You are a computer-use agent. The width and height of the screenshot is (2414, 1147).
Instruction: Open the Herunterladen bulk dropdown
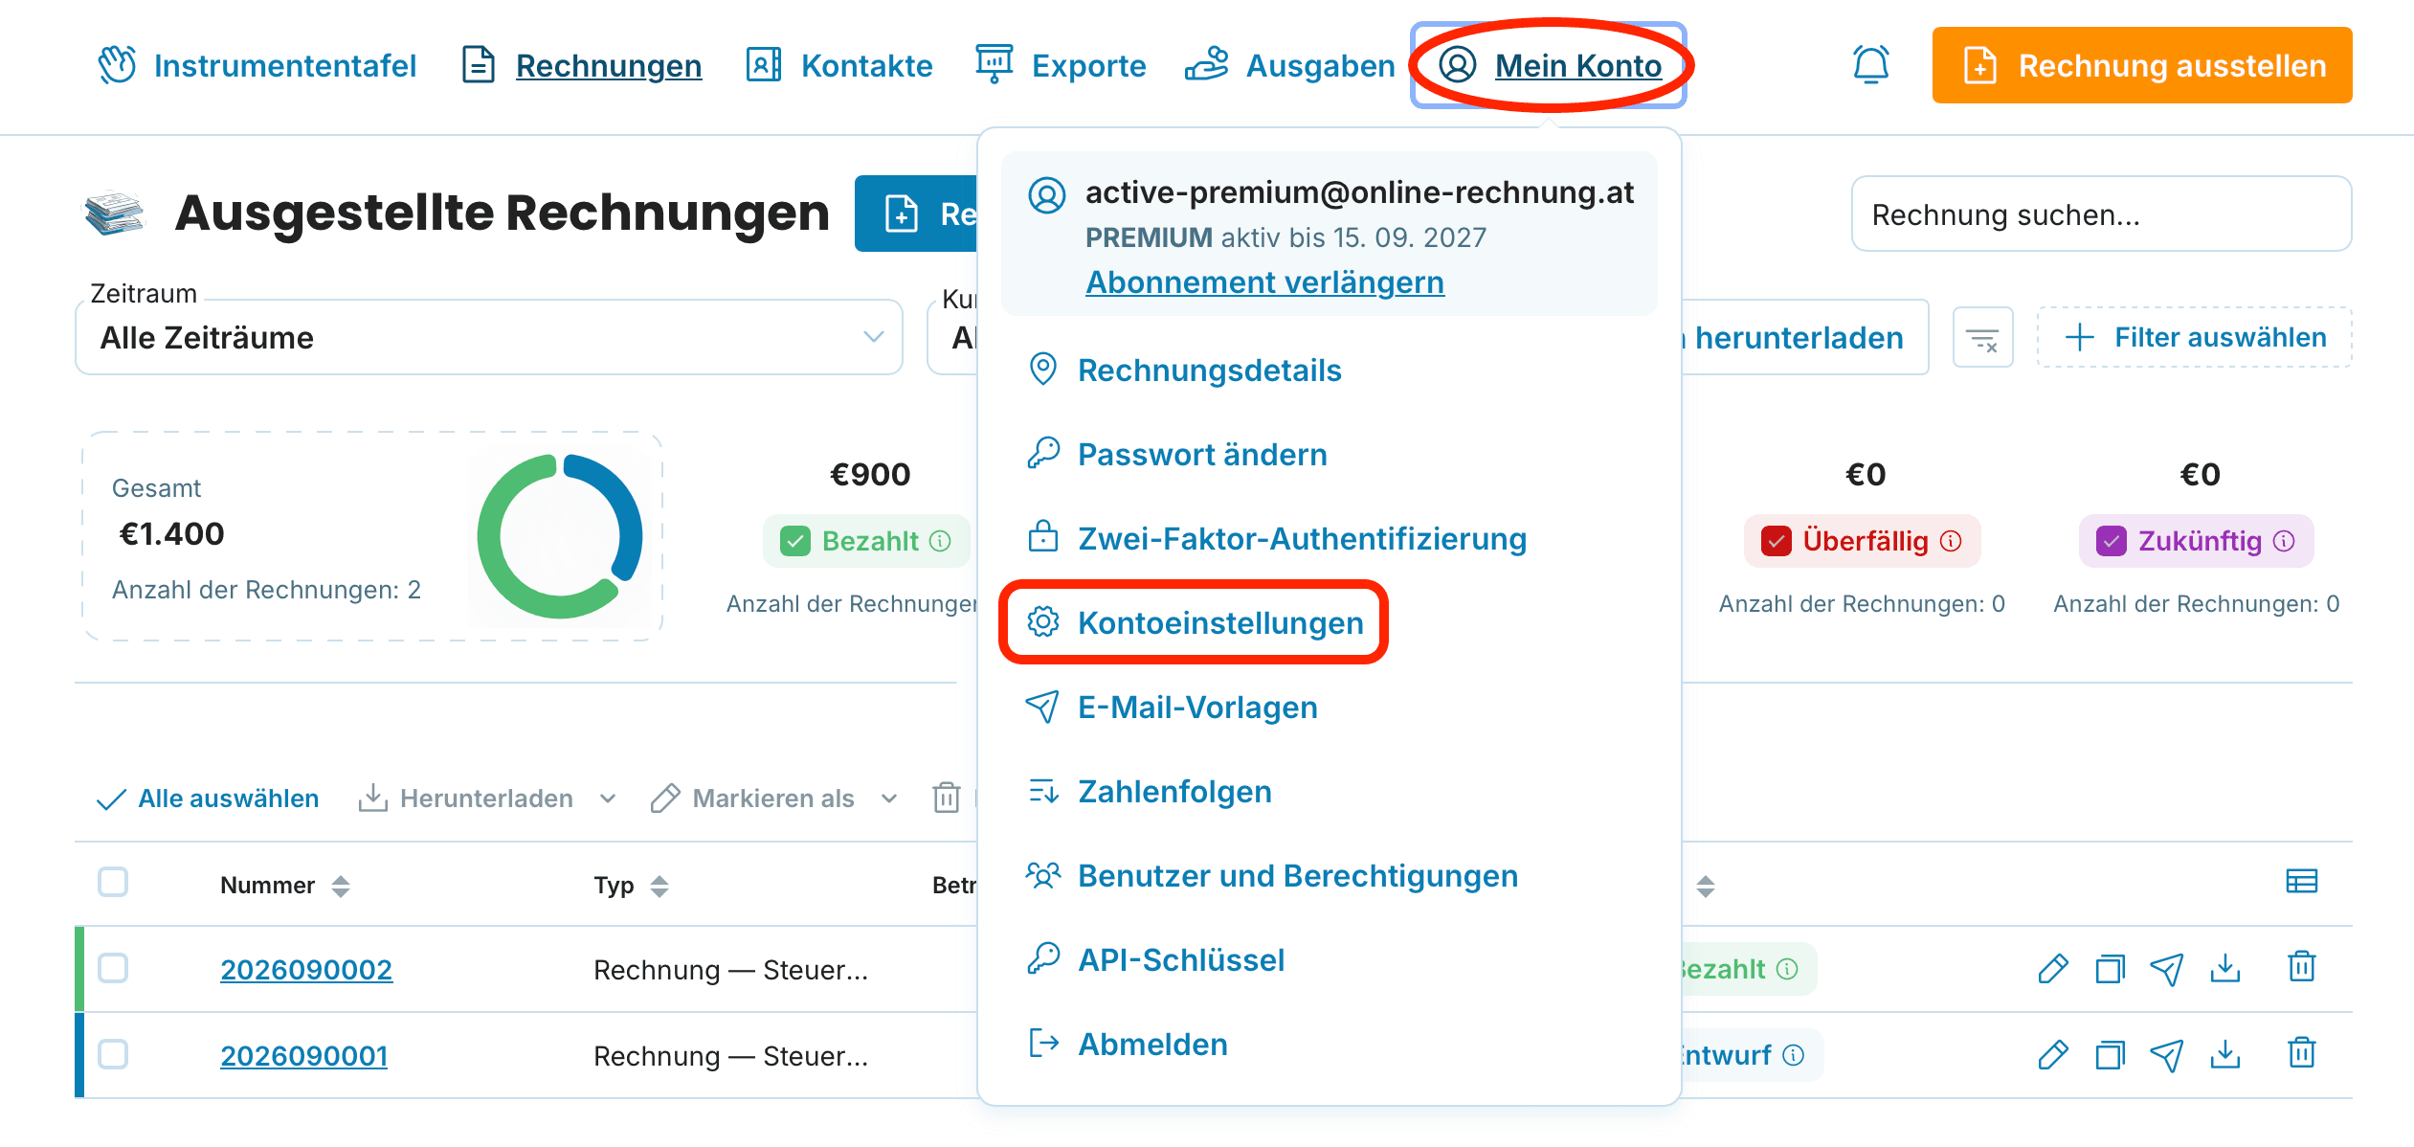click(487, 798)
